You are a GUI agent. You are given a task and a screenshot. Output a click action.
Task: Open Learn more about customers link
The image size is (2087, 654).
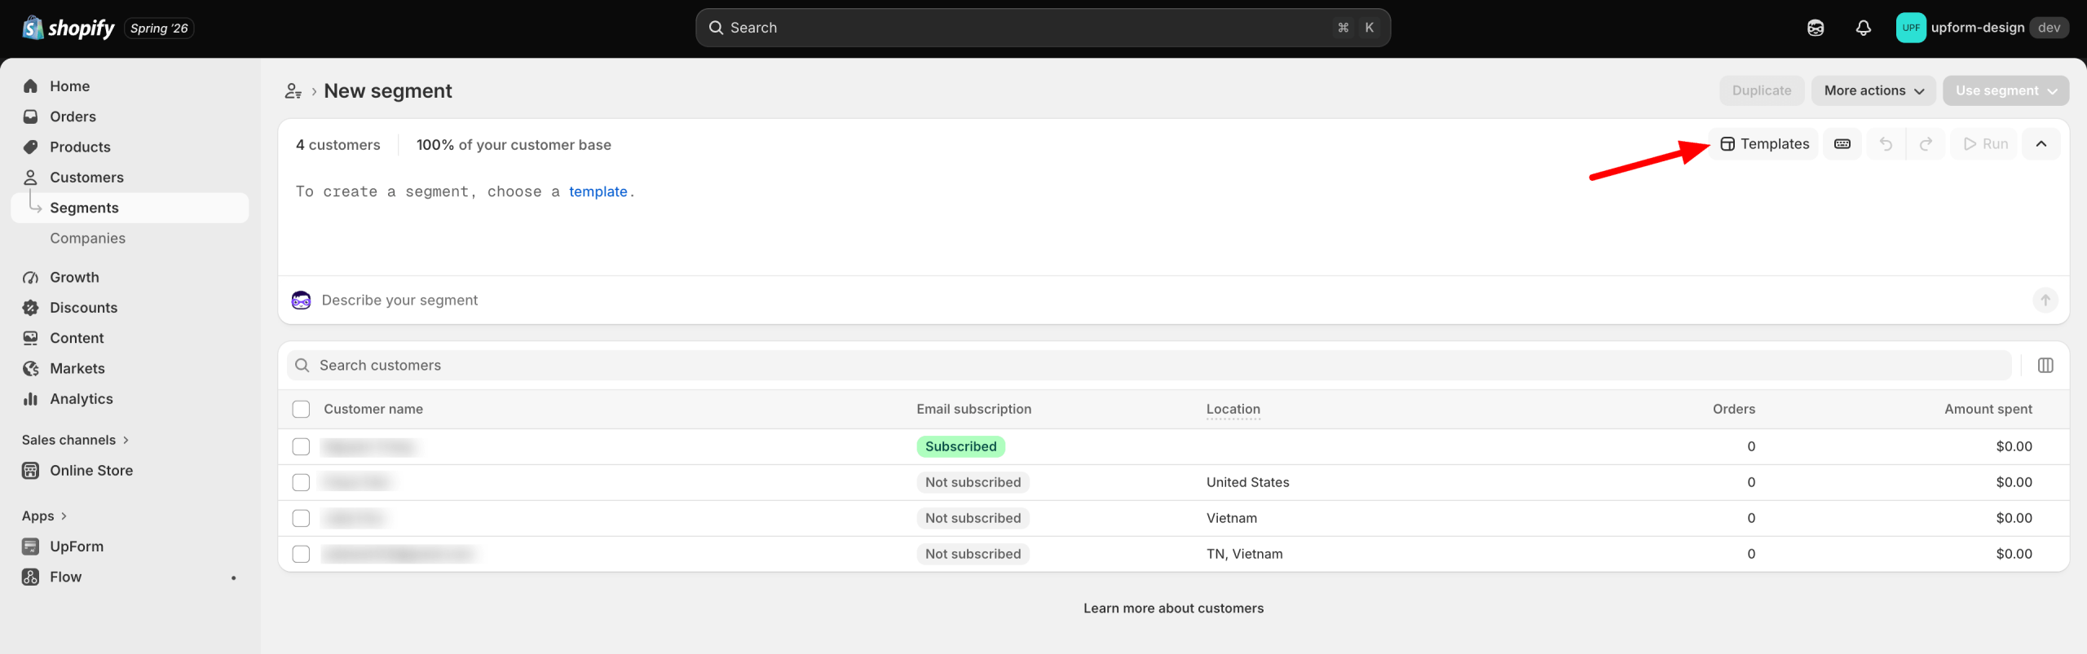click(x=1173, y=608)
